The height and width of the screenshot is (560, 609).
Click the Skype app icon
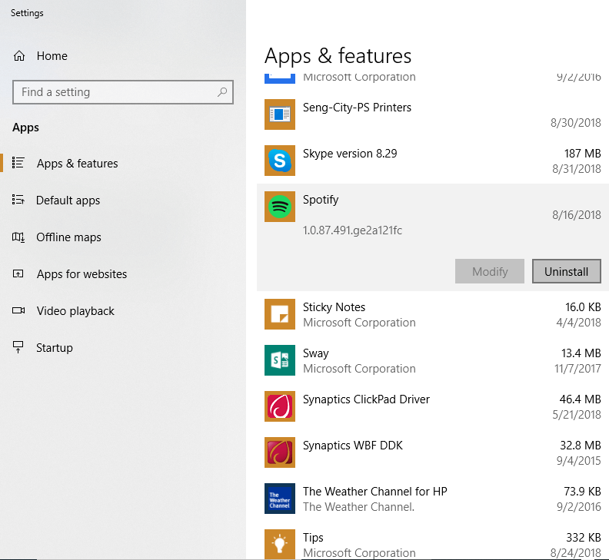[x=280, y=161]
